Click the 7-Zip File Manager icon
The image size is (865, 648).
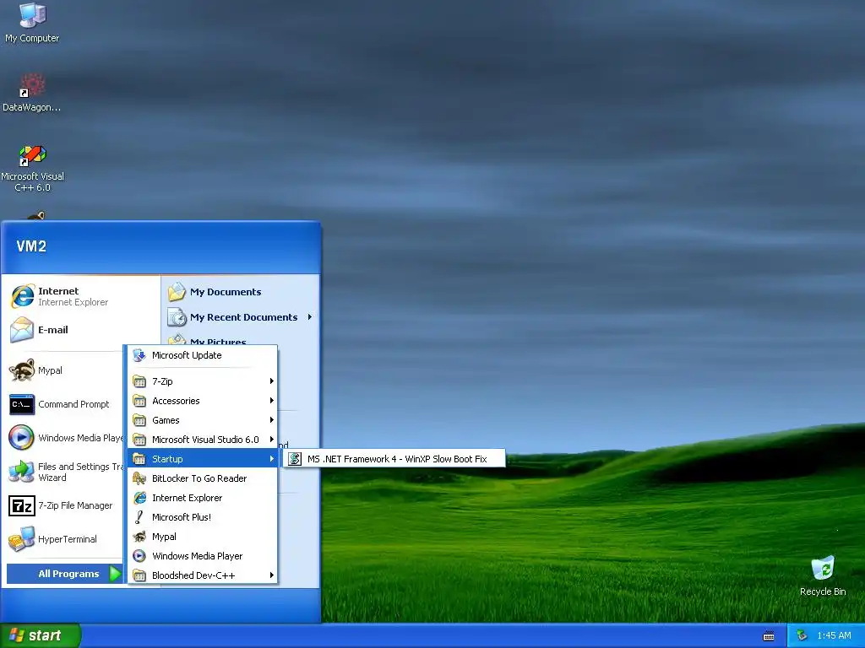click(x=22, y=505)
